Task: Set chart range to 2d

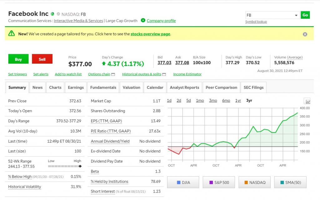Action: 179,100
